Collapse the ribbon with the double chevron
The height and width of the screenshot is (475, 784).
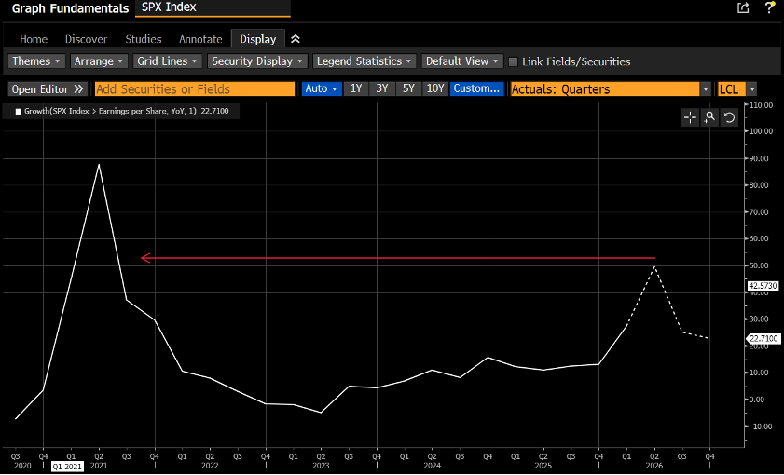(x=295, y=39)
